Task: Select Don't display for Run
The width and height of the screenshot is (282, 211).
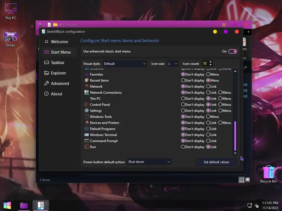Action: click(x=183, y=147)
